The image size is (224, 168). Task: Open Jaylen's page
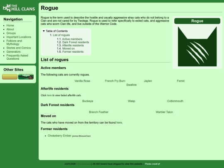coord(148,81)
